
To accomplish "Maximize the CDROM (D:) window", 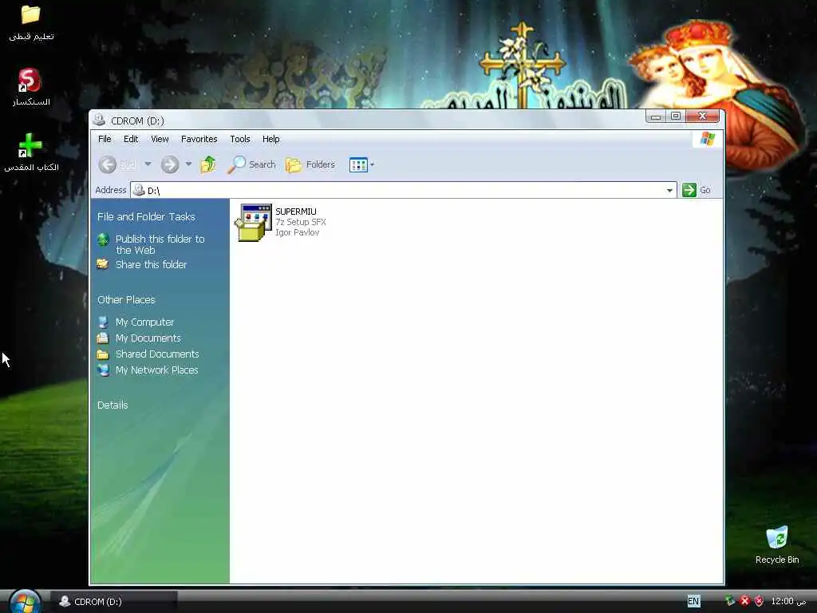I will pos(676,116).
